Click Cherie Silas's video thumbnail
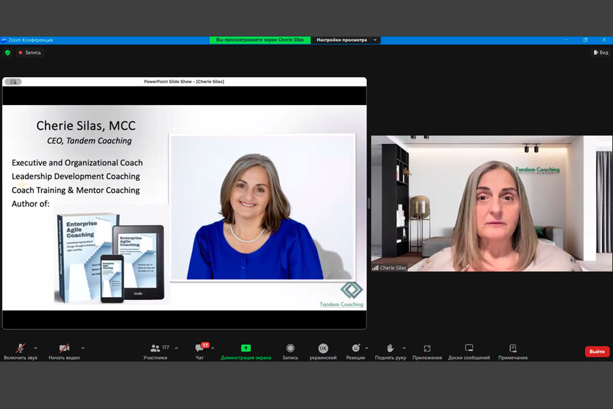 tap(491, 203)
